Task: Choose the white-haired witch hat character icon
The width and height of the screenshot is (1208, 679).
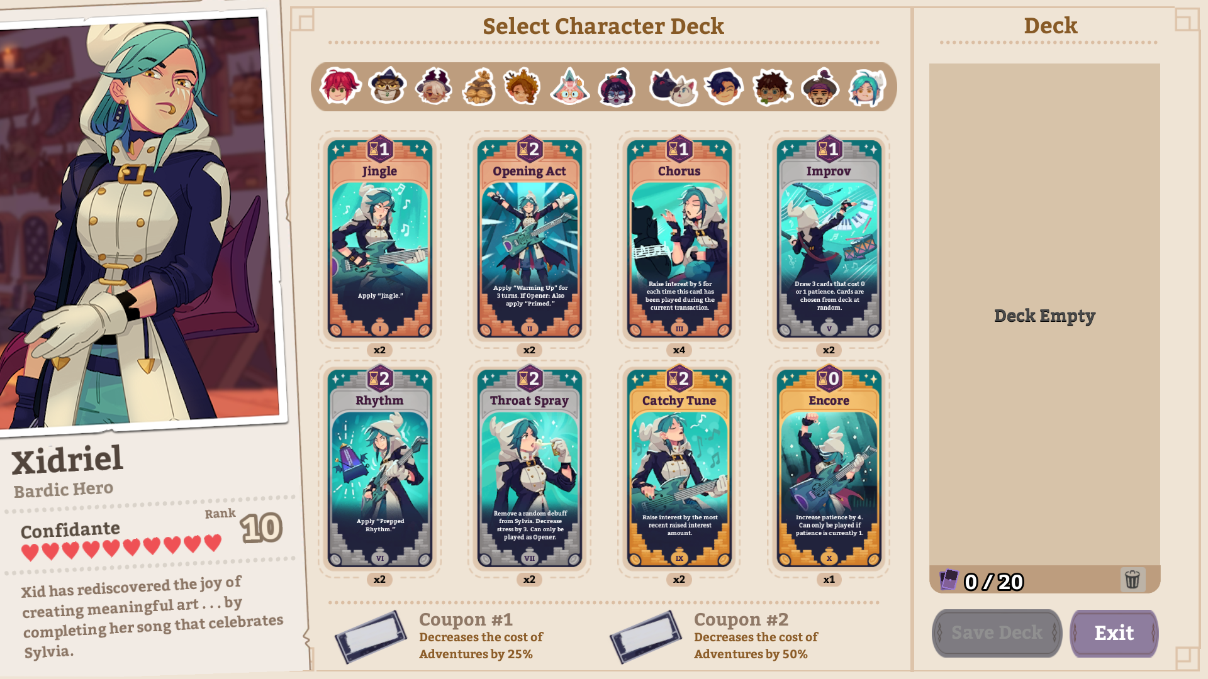Action: pos(433,86)
